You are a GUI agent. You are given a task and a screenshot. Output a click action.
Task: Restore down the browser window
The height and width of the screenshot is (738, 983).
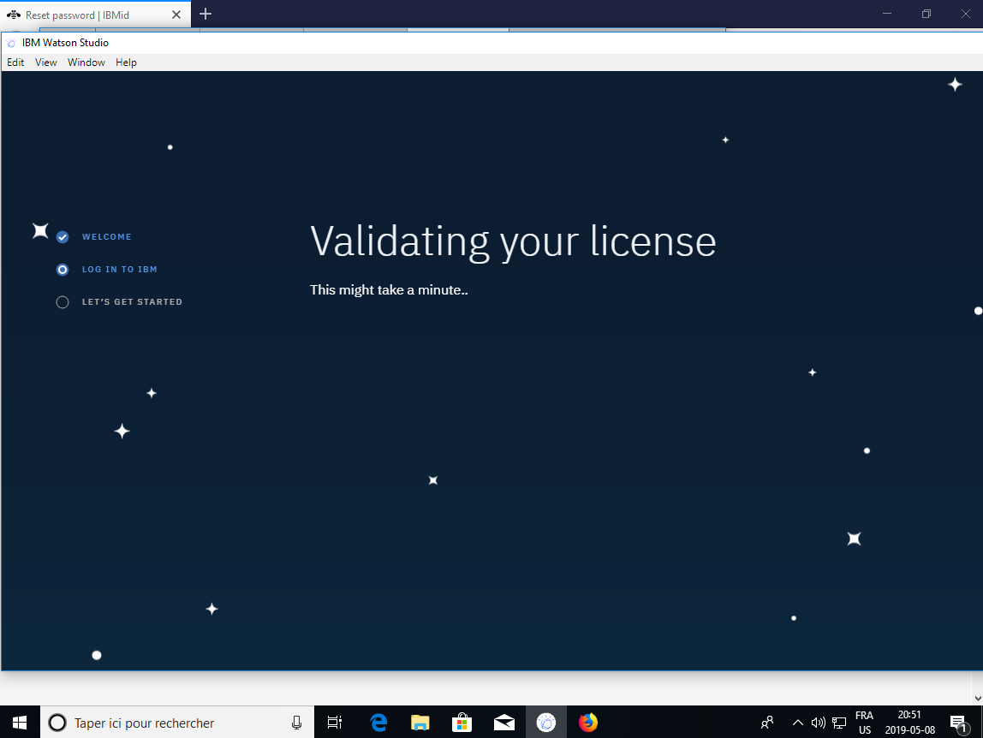(926, 14)
